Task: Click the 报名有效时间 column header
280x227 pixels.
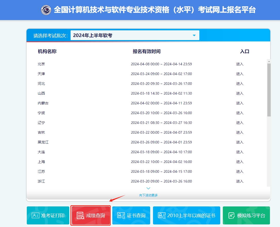Action: (147, 51)
